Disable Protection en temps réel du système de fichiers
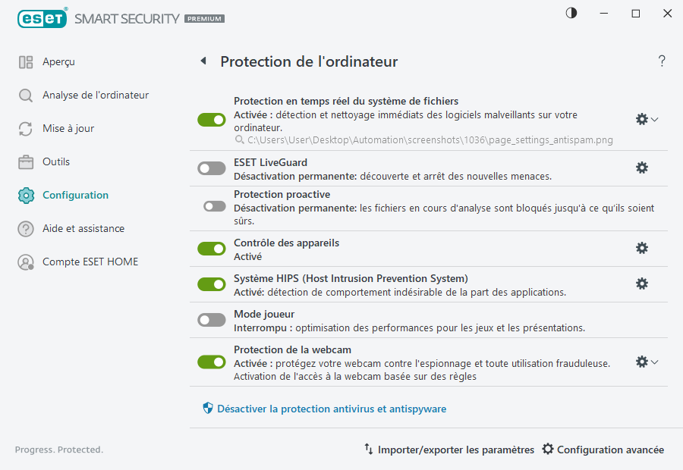The image size is (683, 470). 211,119
